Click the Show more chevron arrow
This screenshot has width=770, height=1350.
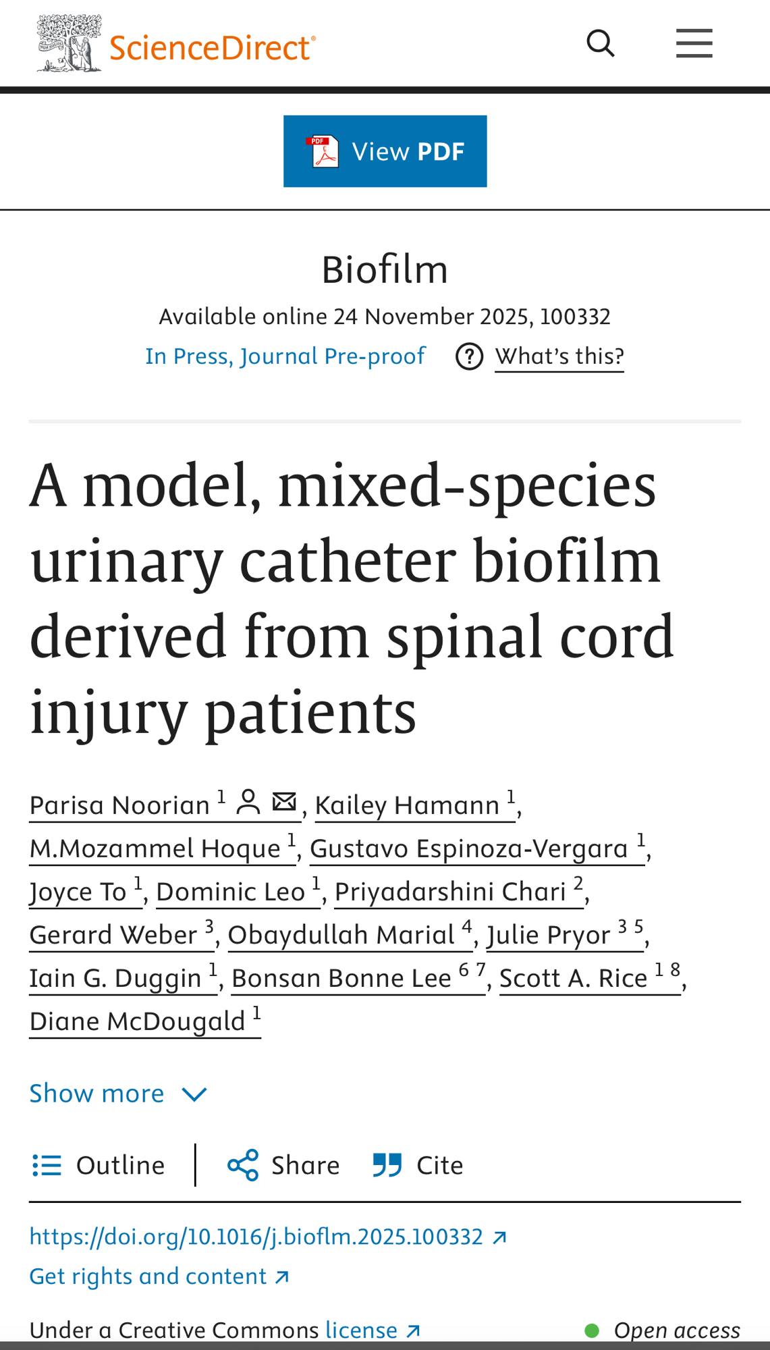pos(194,1094)
